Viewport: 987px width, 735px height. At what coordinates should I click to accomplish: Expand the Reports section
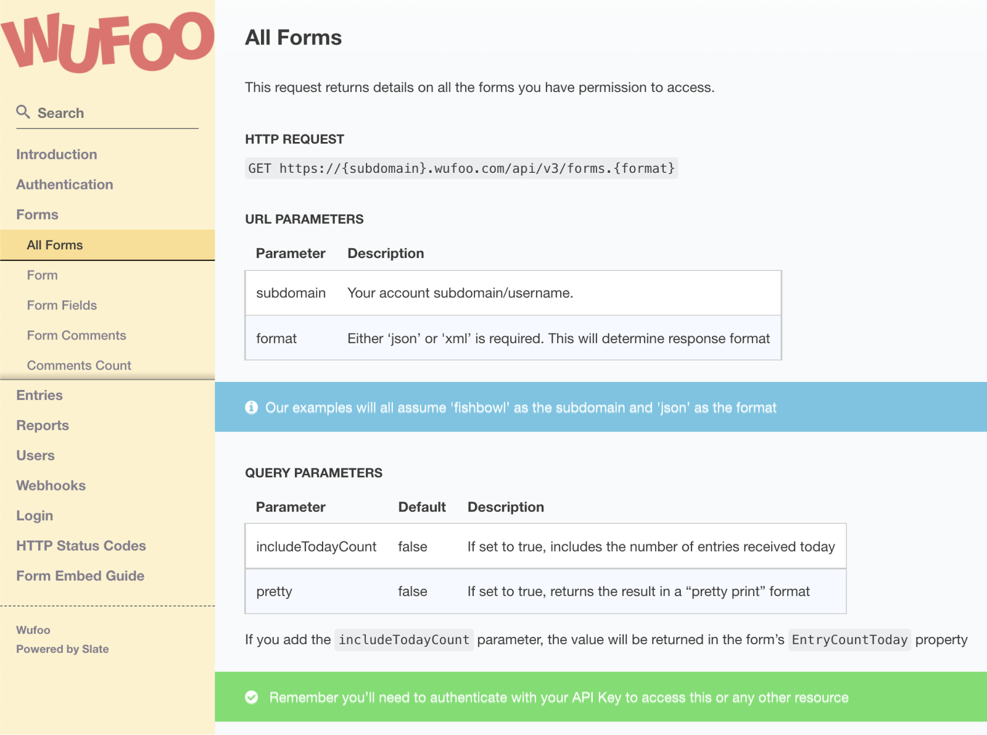(42, 425)
